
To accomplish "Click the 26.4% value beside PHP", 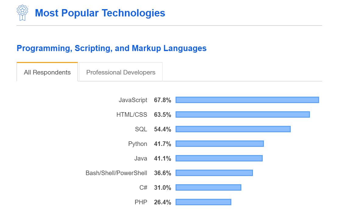I will [x=162, y=202].
